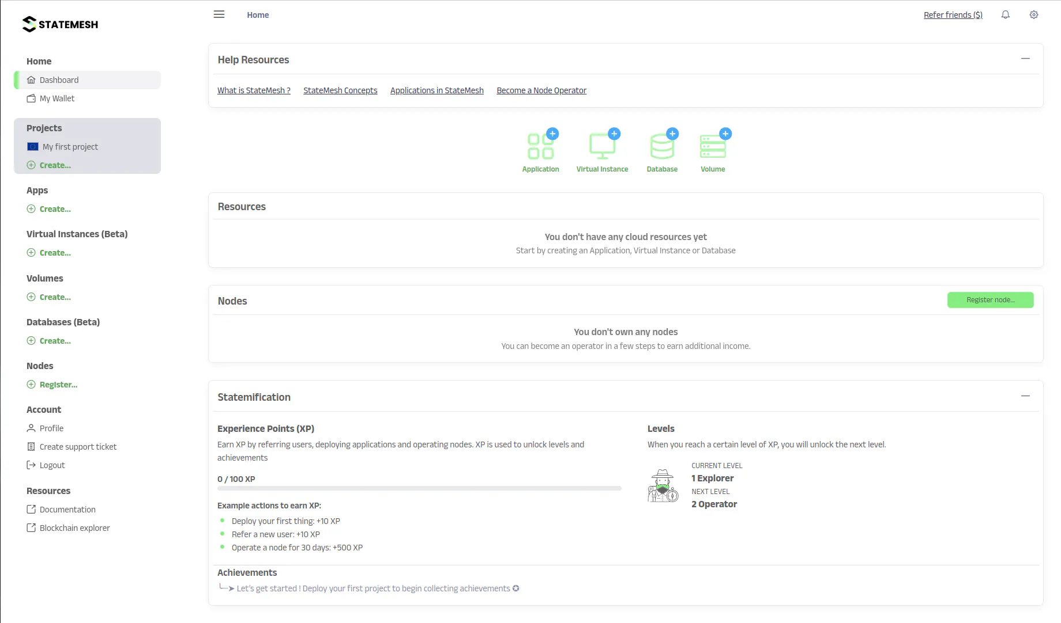1061x623 pixels.
Task: Open the settings gear icon
Action: coord(1034,15)
